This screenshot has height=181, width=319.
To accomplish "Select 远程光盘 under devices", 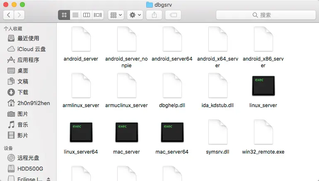I will click(x=28, y=158).
